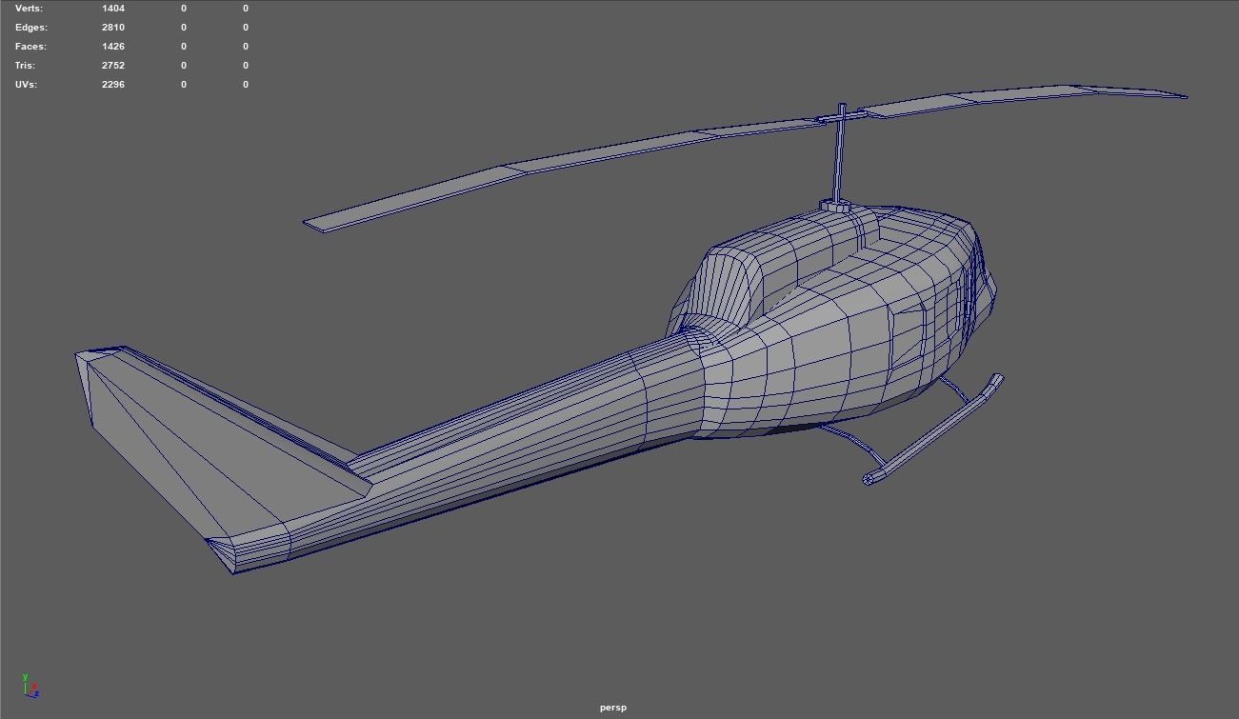Screen dimensions: 1239x719
Task: Click the Faces label in the poly count display
Action: (30, 47)
